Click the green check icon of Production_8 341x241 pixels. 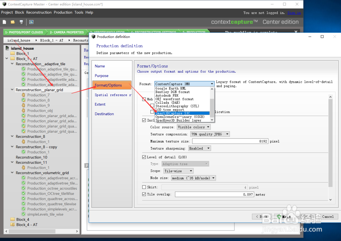tap(24, 100)
